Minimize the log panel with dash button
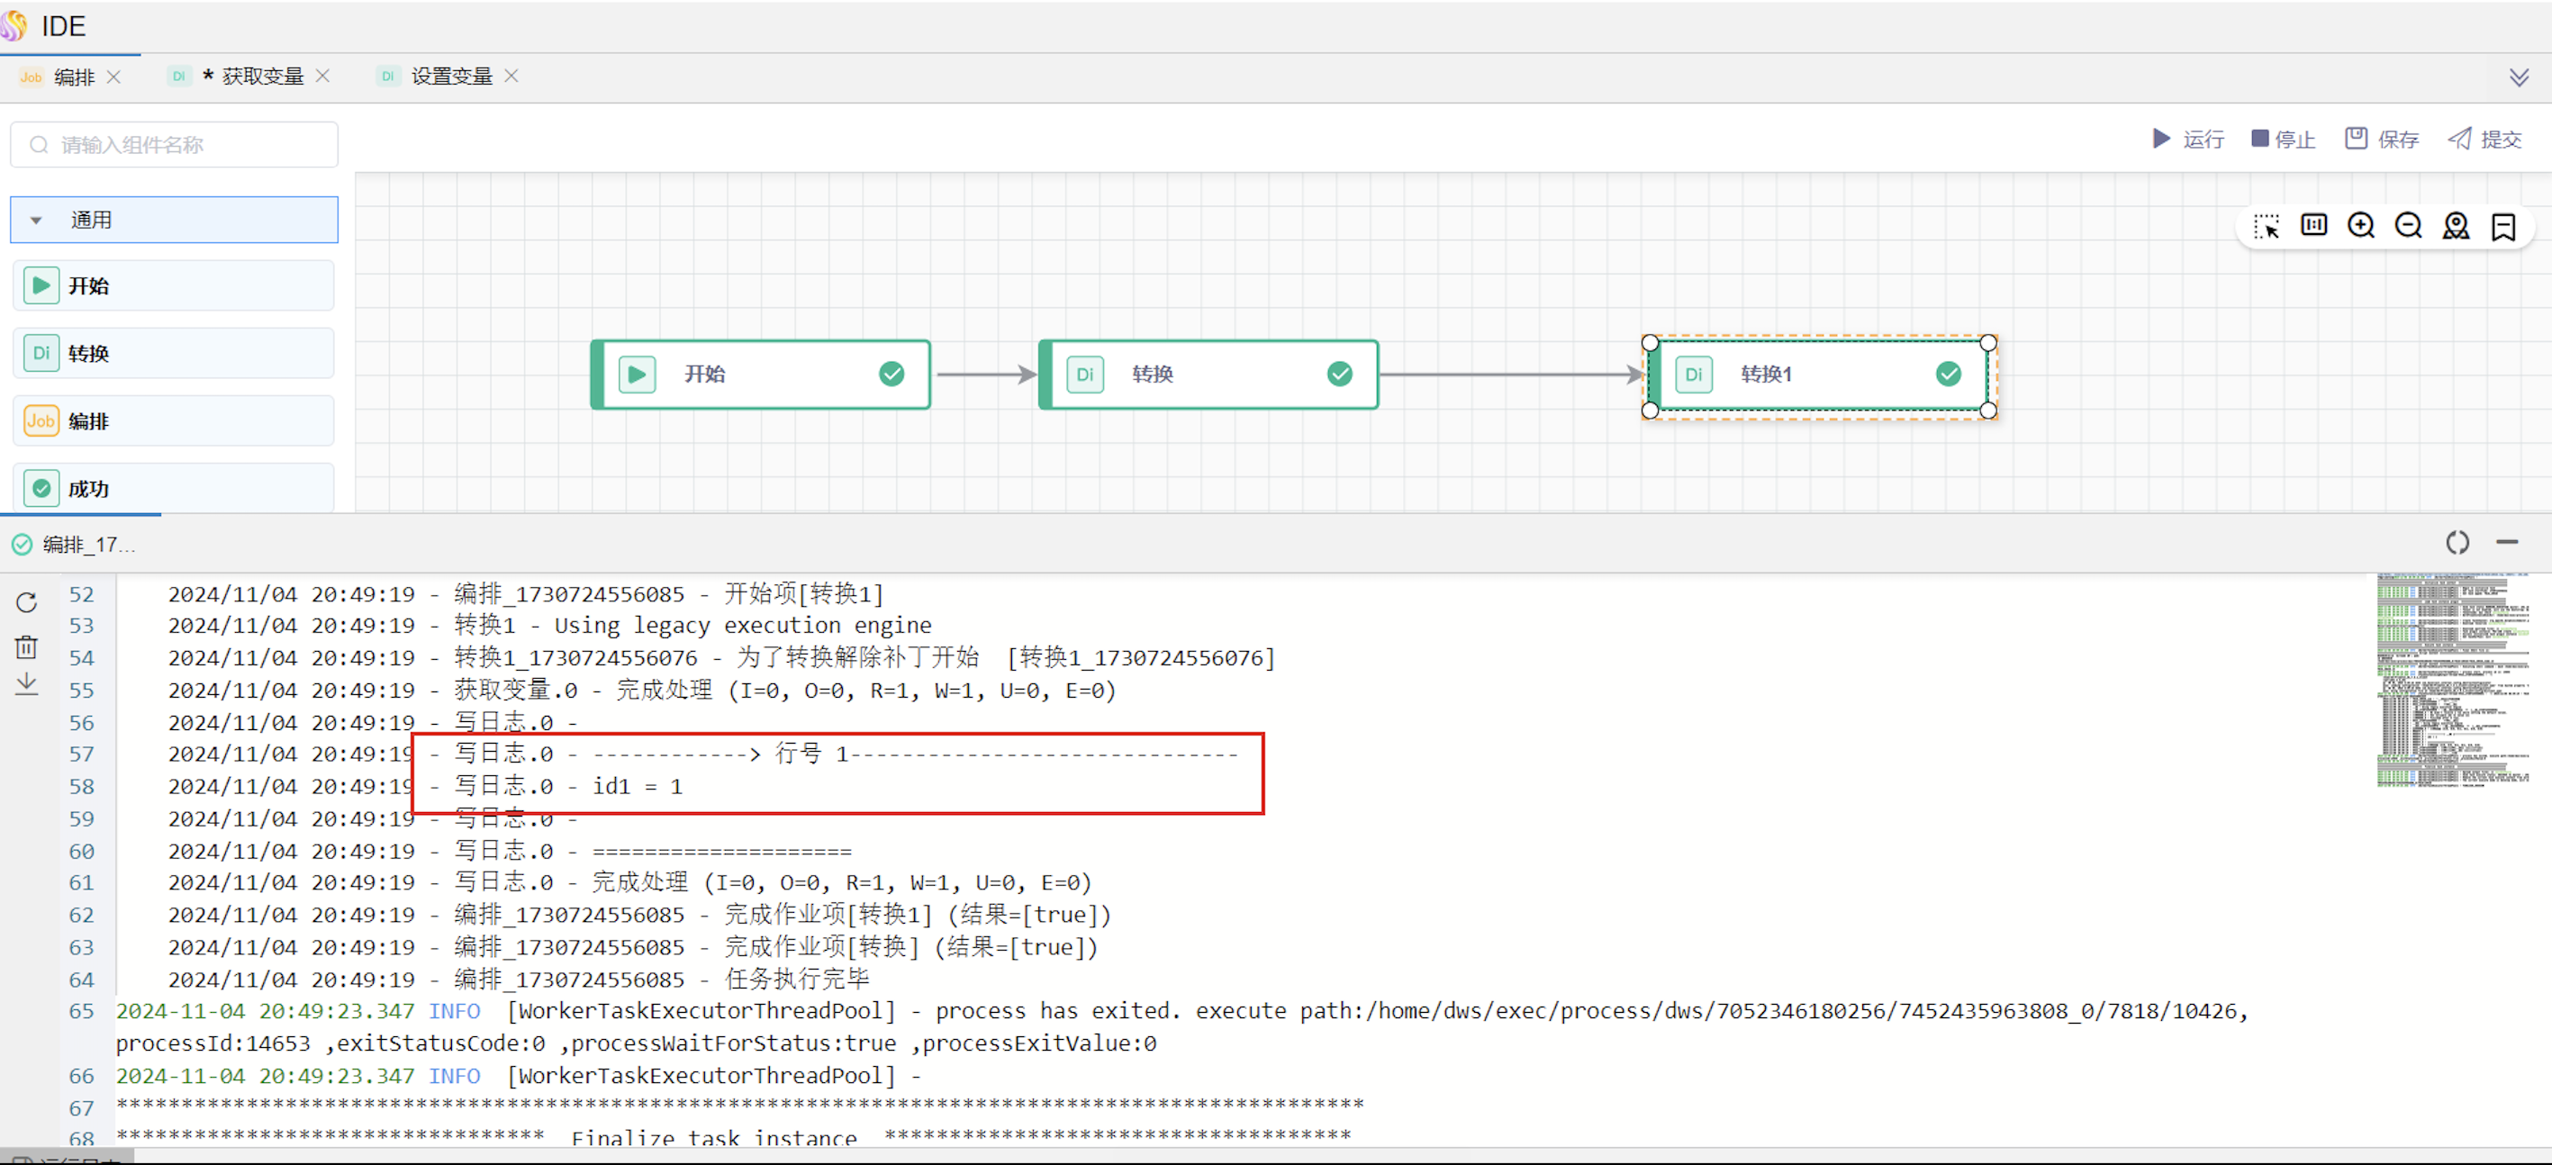This screenshot has width=2552, height=1165. [x=2506, y=542]
